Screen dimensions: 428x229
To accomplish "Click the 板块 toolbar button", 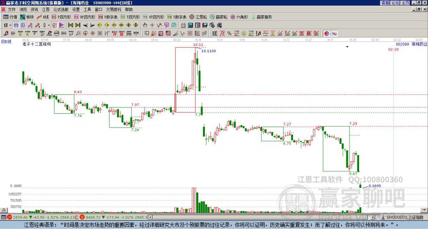I will pos(27,17).
